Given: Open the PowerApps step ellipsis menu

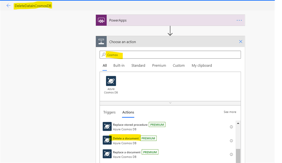Looking at the screenshot, I should (239, 20).
